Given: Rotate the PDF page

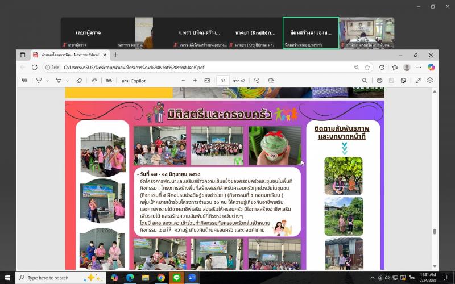Looking at the screenshot, I should [x=257, y=81].
